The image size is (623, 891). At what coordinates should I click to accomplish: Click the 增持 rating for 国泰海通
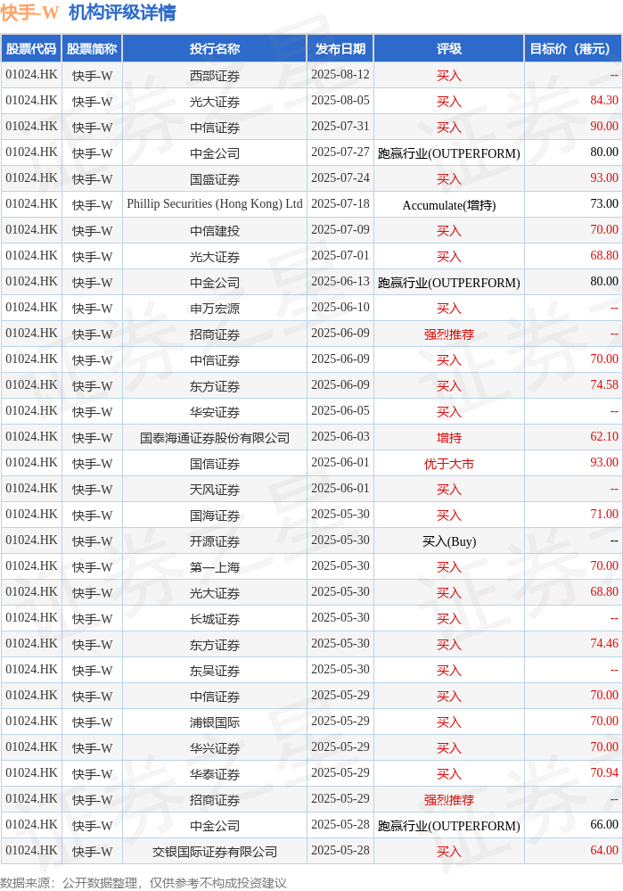pos(448,438)
